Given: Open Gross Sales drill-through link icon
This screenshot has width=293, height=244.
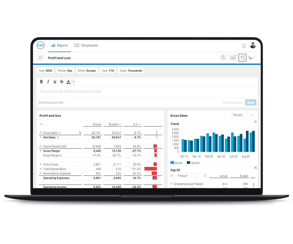Looking at the screenshot, I should click(60, 133).
